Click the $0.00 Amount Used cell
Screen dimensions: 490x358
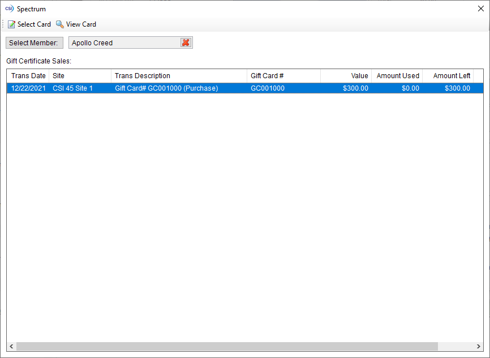coord(397,88)
